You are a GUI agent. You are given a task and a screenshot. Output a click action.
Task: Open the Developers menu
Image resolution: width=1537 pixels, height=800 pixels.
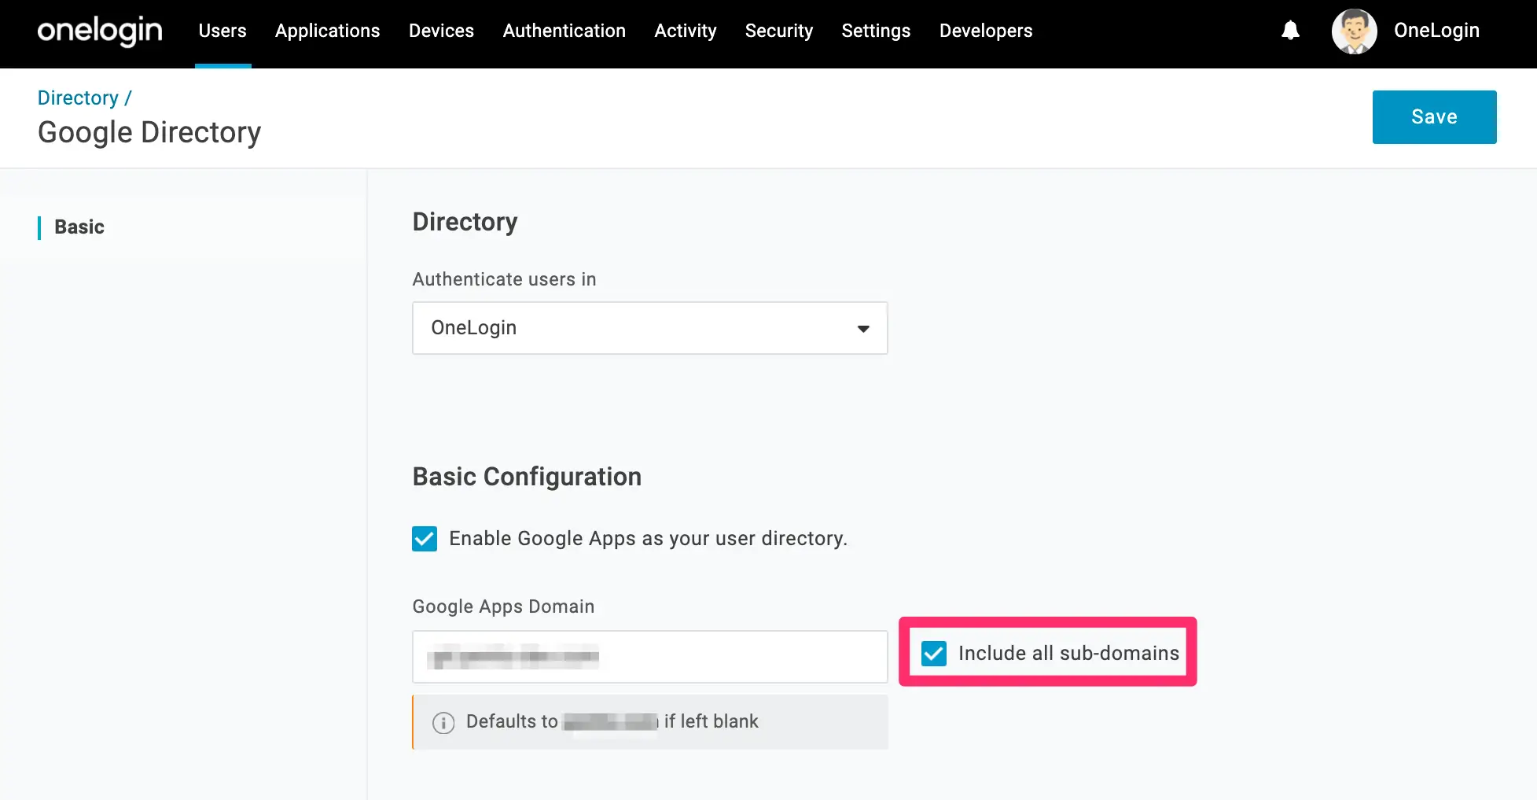(x=986, y=31)
